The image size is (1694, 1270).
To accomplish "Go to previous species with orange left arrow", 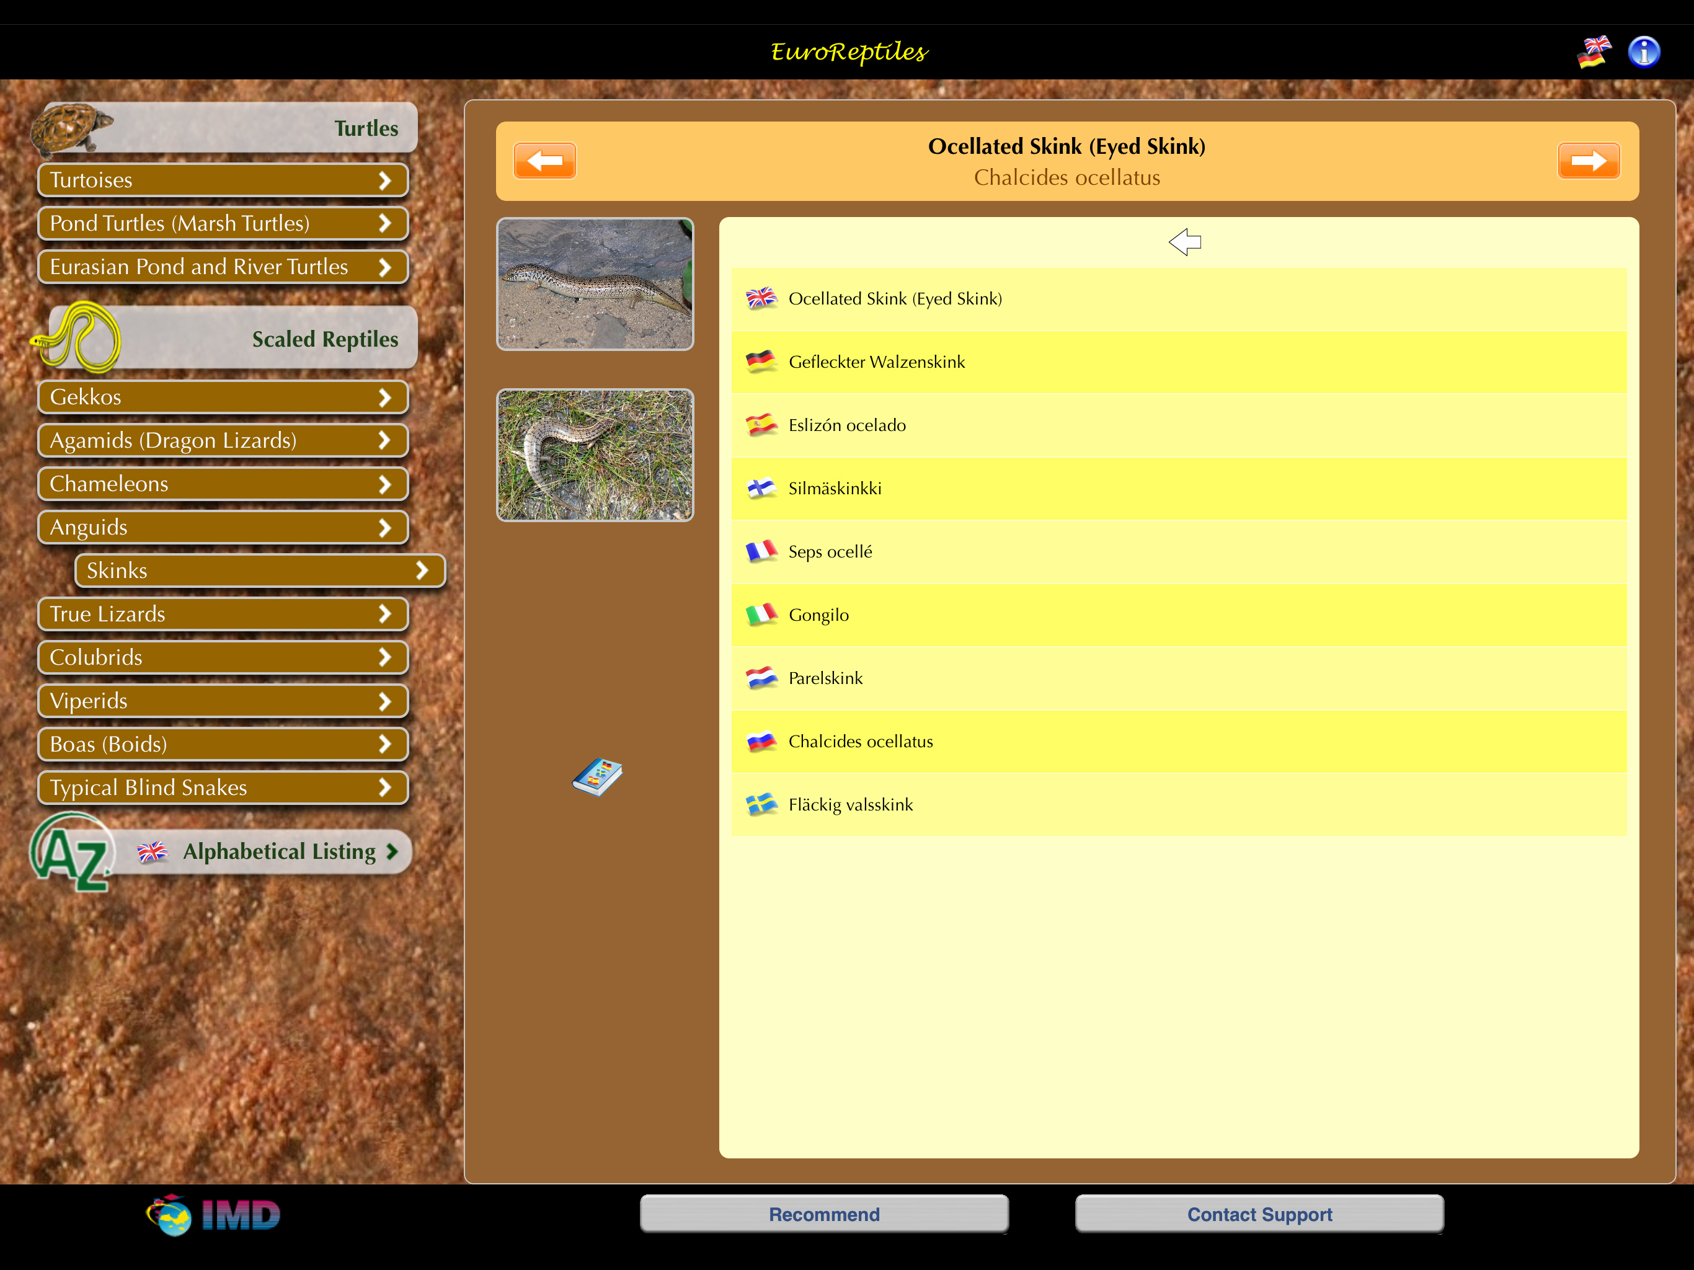I will (x=544, y=161).
